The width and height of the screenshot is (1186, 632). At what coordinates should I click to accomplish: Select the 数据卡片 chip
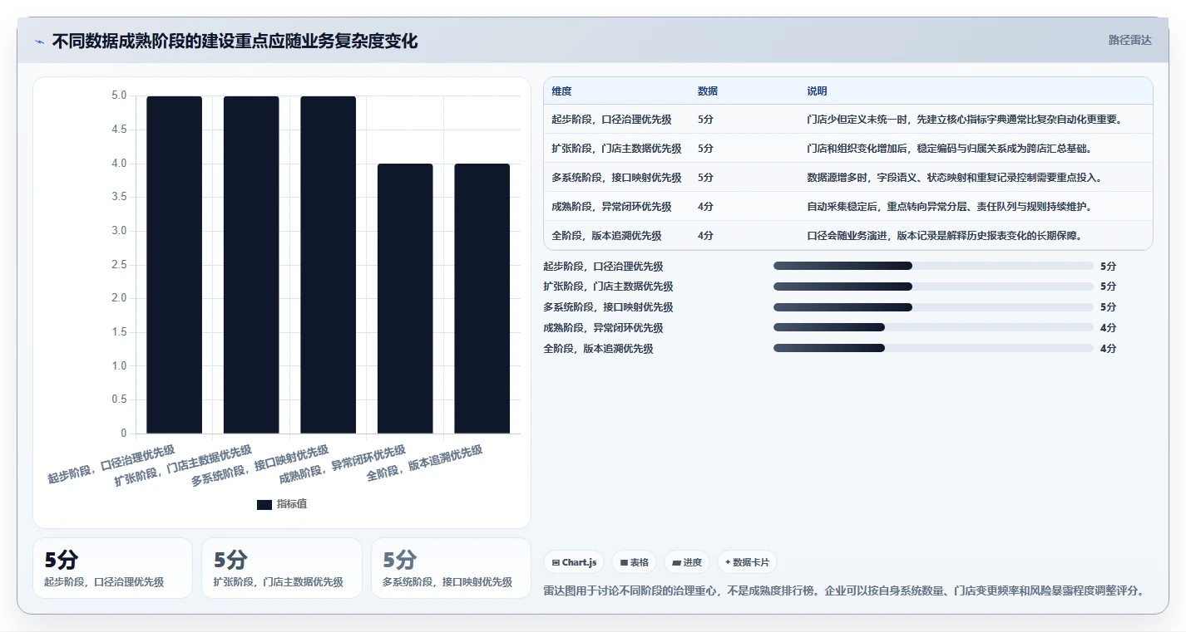(x=748, y=562)
